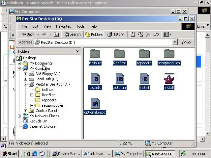Open the File menu
This screenshot has width=211, height=158.
24,26
